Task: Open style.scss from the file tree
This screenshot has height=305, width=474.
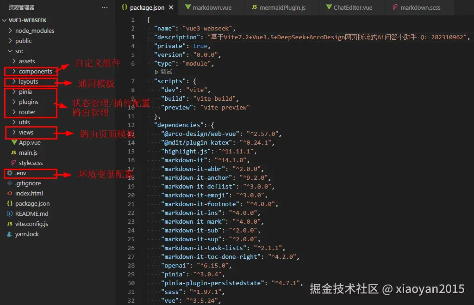Action: tap(31, 163)
